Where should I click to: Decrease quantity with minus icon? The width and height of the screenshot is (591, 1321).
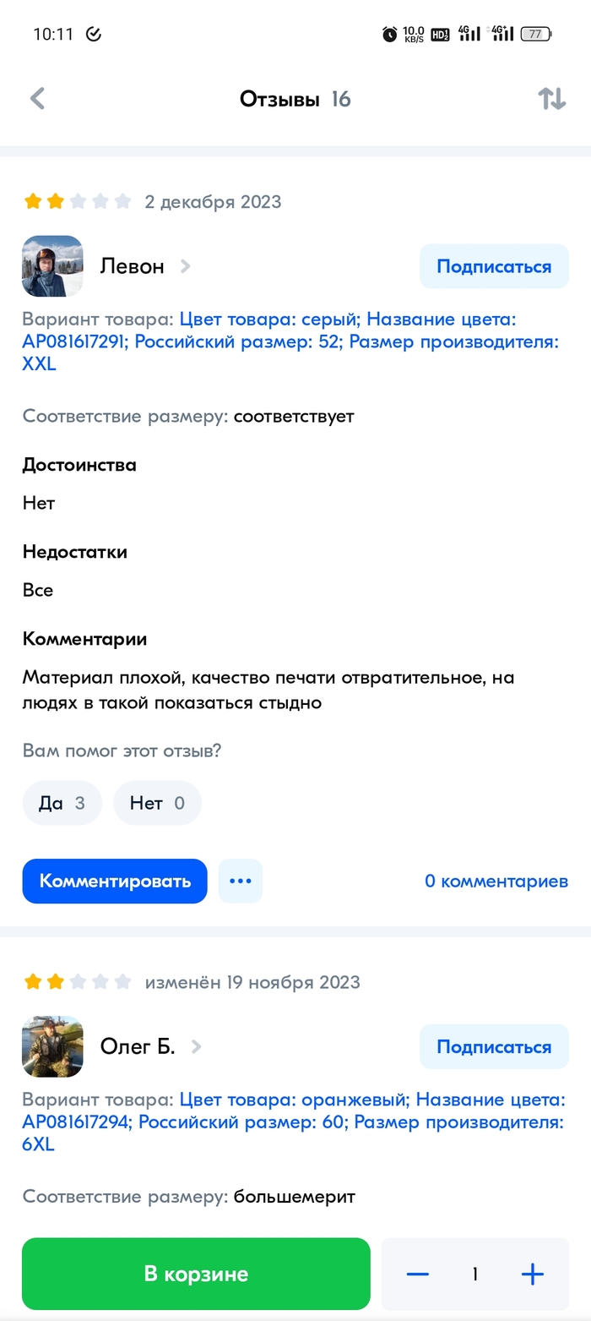click(418, 1274)
